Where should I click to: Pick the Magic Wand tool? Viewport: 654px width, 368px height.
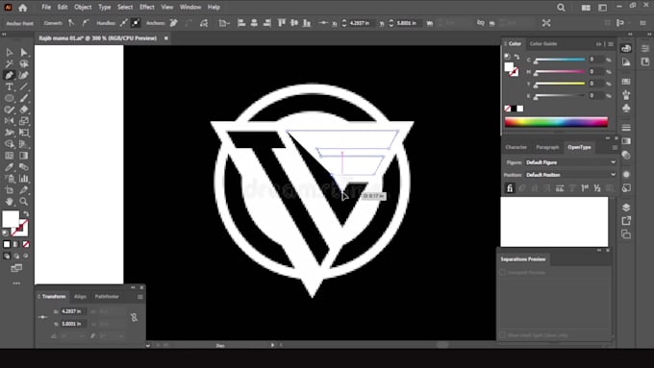click(x=10, y=63)
